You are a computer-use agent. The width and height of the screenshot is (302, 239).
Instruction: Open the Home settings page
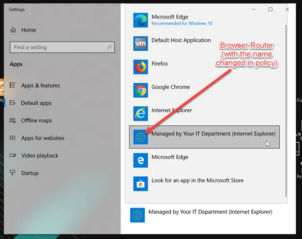(29, 30)
